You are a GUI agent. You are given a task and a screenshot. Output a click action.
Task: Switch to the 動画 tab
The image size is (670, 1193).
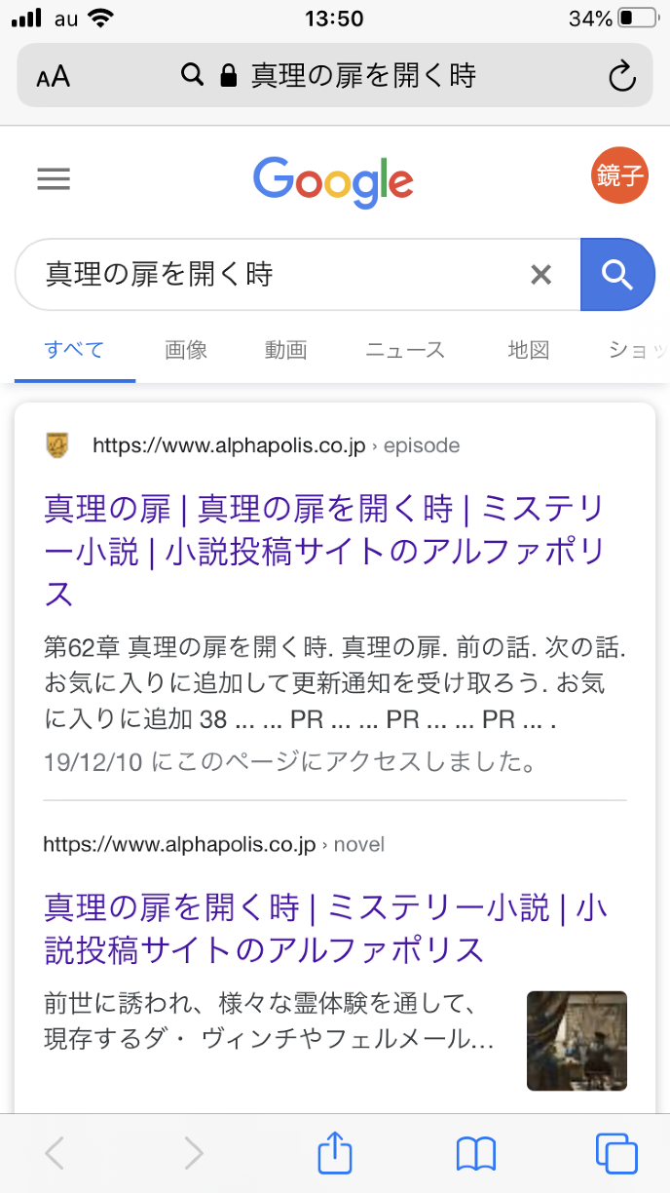pos(285,350)
